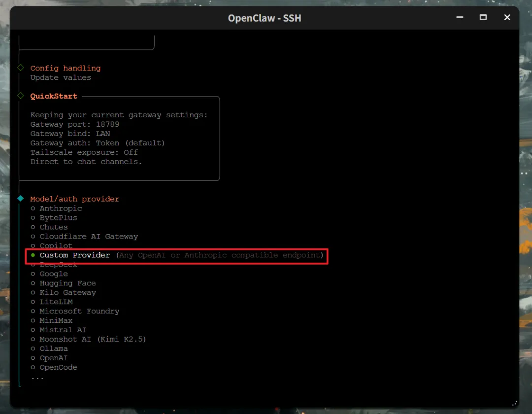Click the Update values text
The width and height of the screenshot is (532, 414).
click(x=61, y=77)
